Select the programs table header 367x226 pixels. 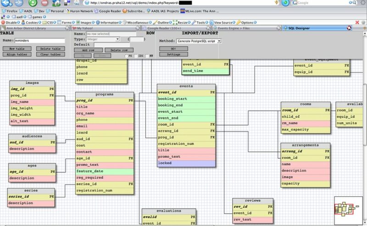(x=105, y=94)
